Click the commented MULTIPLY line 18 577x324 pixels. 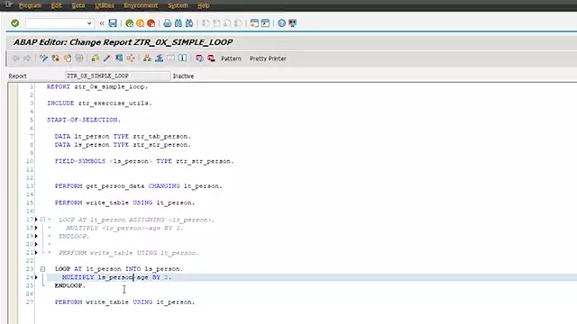tap(124, 228)
